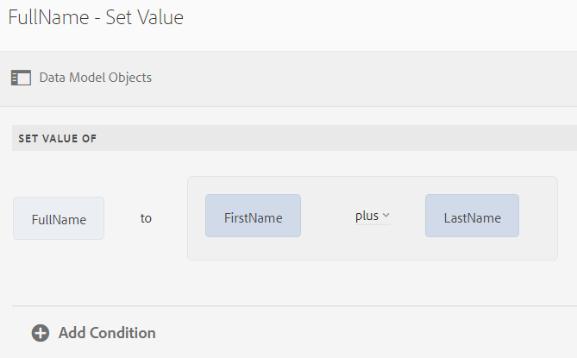This screenshot has width=577, height=358.
Task: Click the Add Condition plus icon
Action: point(41,333)
